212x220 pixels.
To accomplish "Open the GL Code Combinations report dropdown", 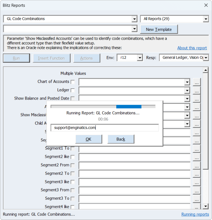I will pos(134,19).
